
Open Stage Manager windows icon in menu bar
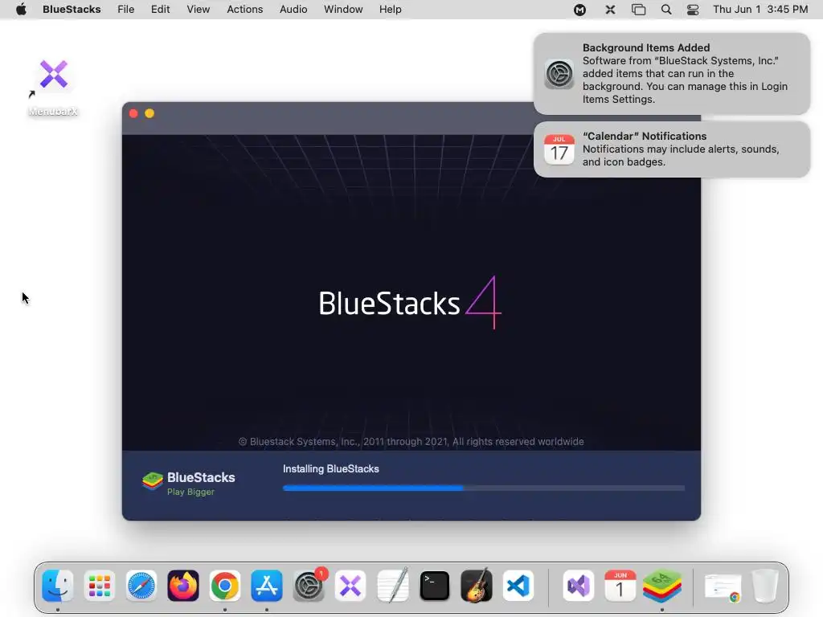tap(638, 10)
